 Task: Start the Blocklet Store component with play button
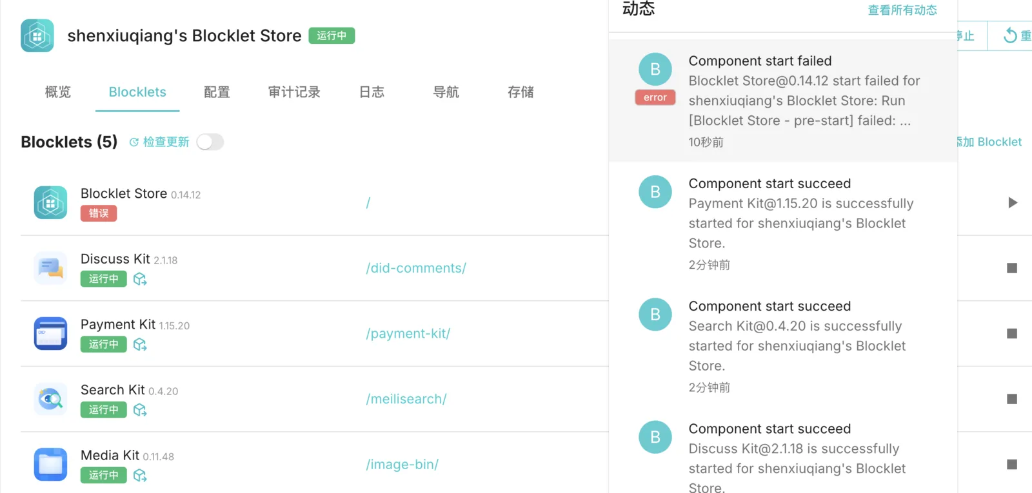pyautogui.click(x=1013, y=203)
